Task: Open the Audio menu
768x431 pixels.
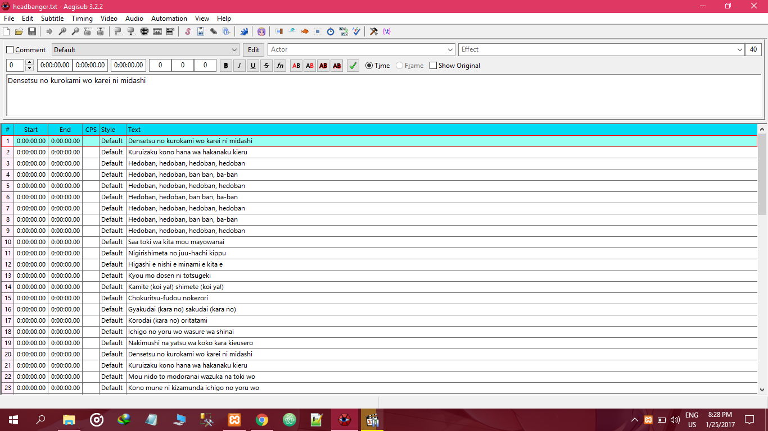Action: 134,19
